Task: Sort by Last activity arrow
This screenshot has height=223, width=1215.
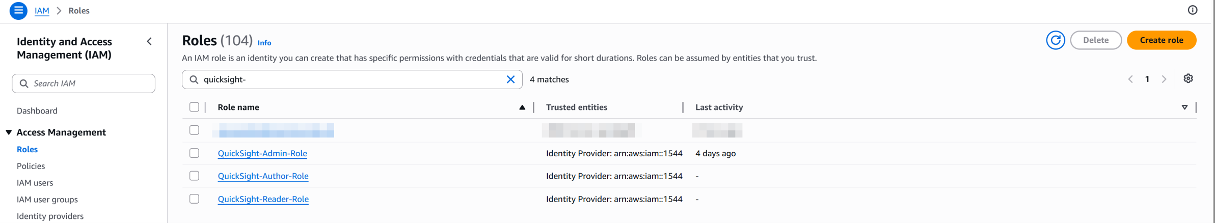Action: [x=1184, y=107]
